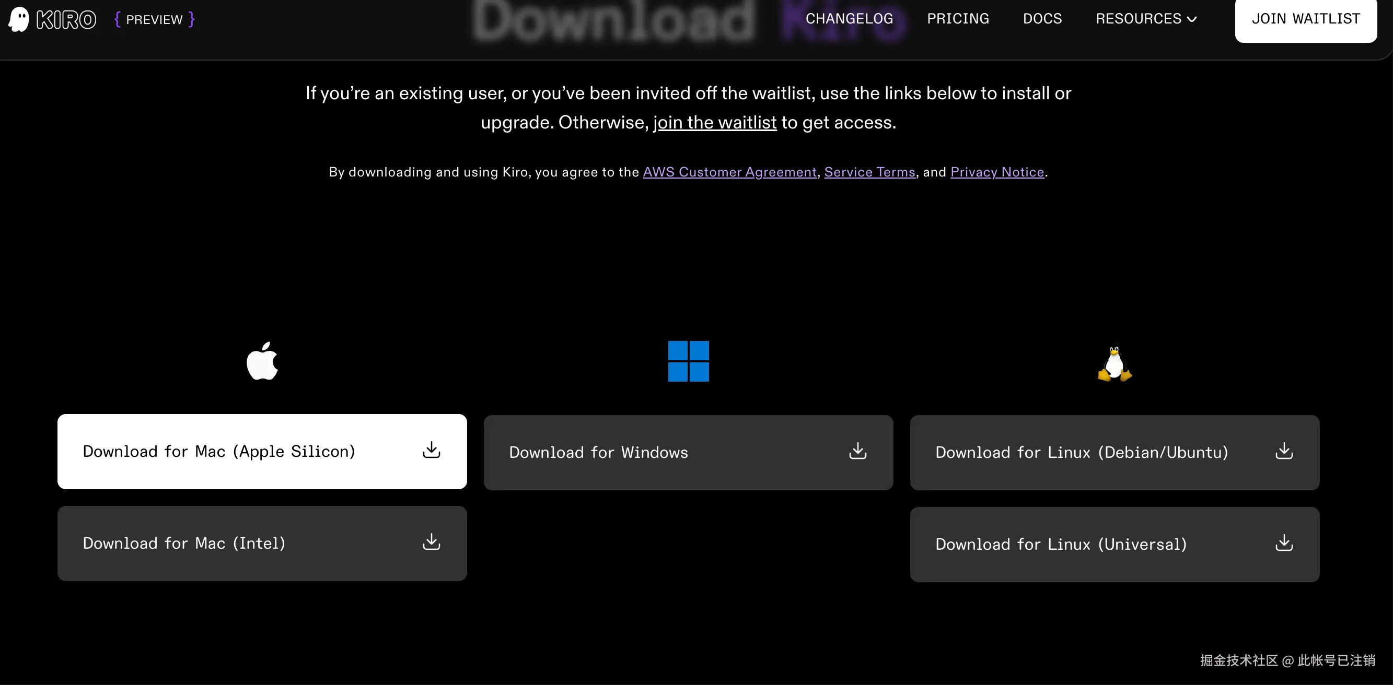Open the AWS Customer Agreement link
Screen dimensions: 1393x685
(729, 172)
